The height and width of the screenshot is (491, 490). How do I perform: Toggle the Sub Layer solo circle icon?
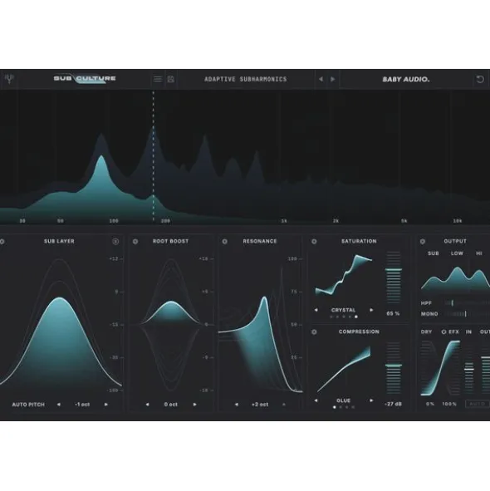(x=115, y=241)
